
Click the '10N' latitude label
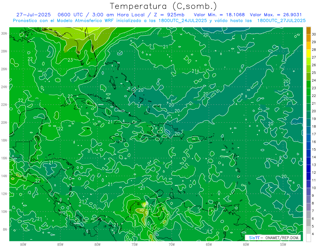coord(4,212)
